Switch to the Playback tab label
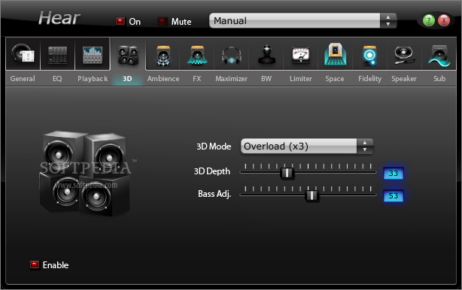The width and height of the screenshot is (462, 290). click(x=93, y=79)
